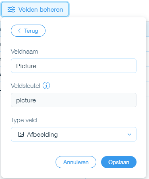
Task: Click the left chevron icon beside Terug
Action: [x=19, y=31]
